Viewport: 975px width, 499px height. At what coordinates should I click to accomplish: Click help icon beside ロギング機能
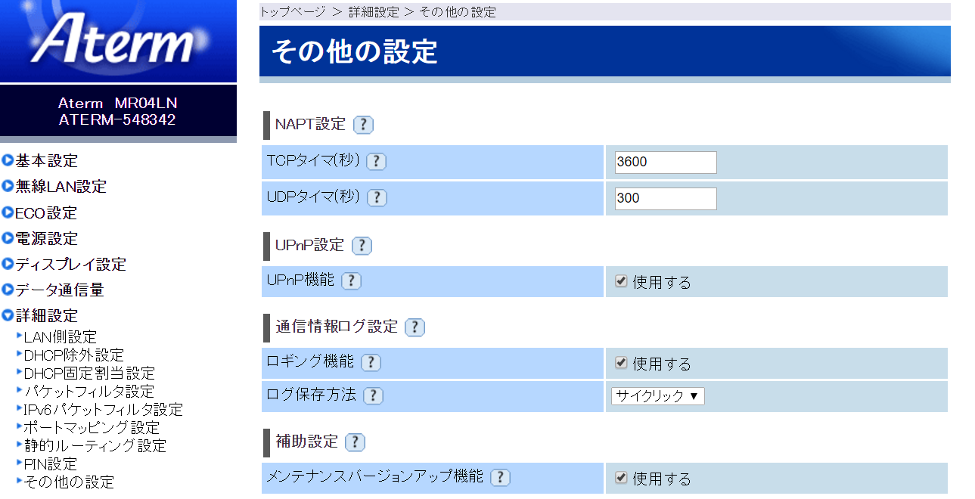pyautogui.click(x=371, y=362)
